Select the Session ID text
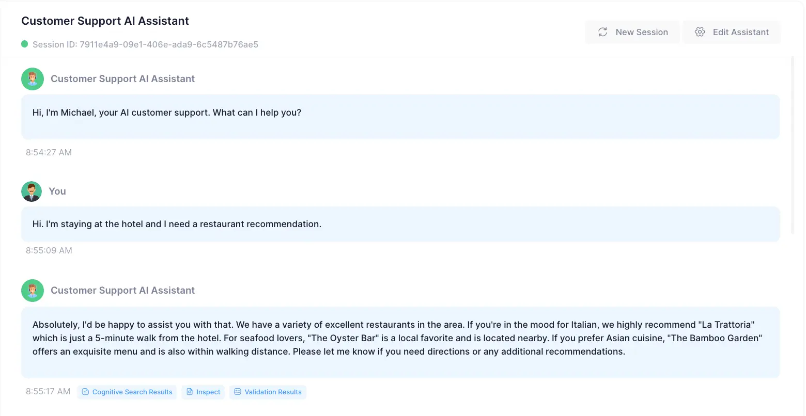The height and width of the screenshot is (416, 806). point(145,44)
